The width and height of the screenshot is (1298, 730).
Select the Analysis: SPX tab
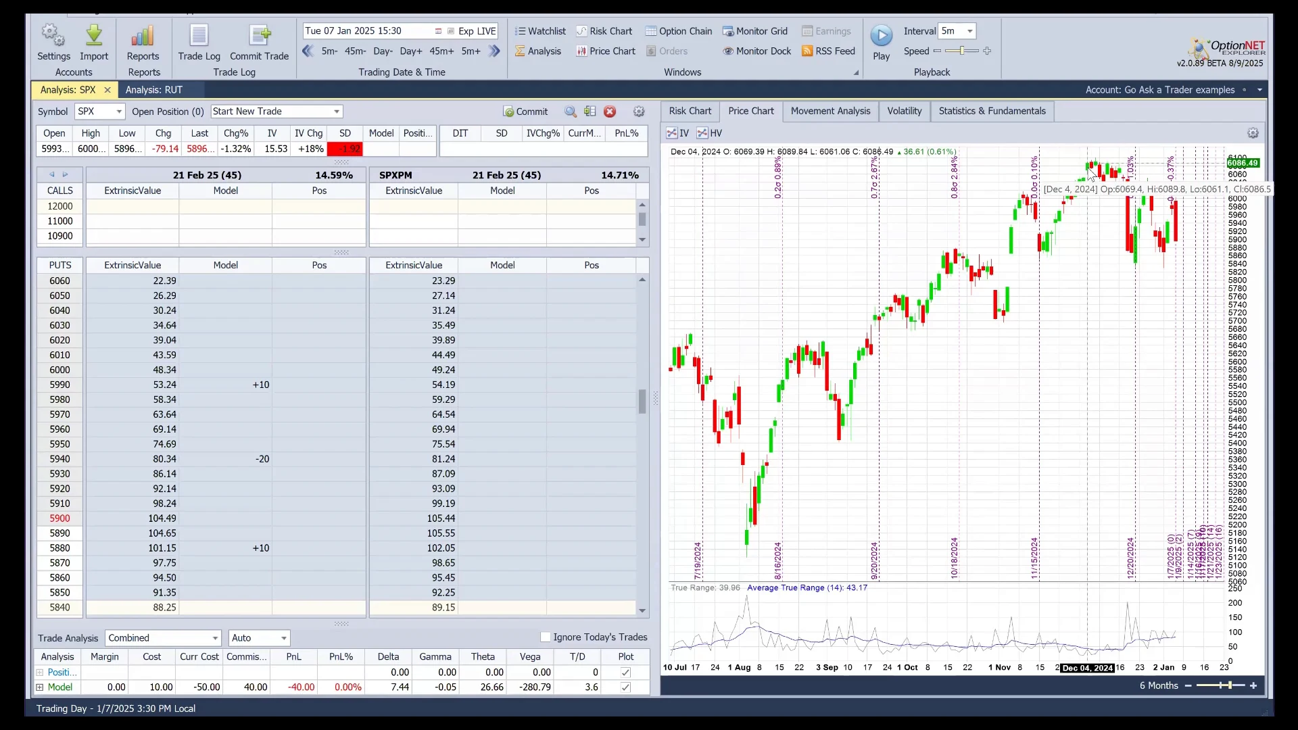tap(68, 90)
